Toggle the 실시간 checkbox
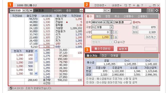Viewport: 168px width, 93px height. (116, 42)
